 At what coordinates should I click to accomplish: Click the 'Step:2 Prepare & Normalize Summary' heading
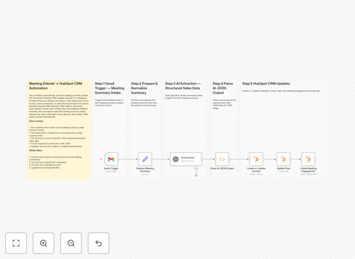[x=144, y=88]
